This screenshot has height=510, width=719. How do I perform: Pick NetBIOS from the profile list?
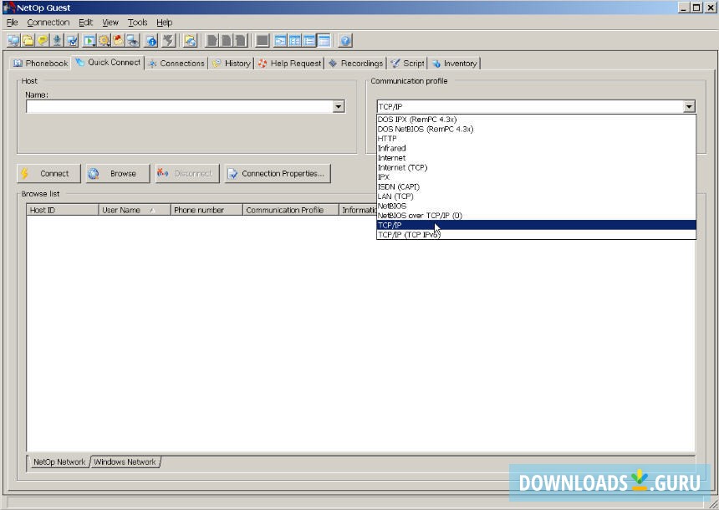[x=536, y=206]
